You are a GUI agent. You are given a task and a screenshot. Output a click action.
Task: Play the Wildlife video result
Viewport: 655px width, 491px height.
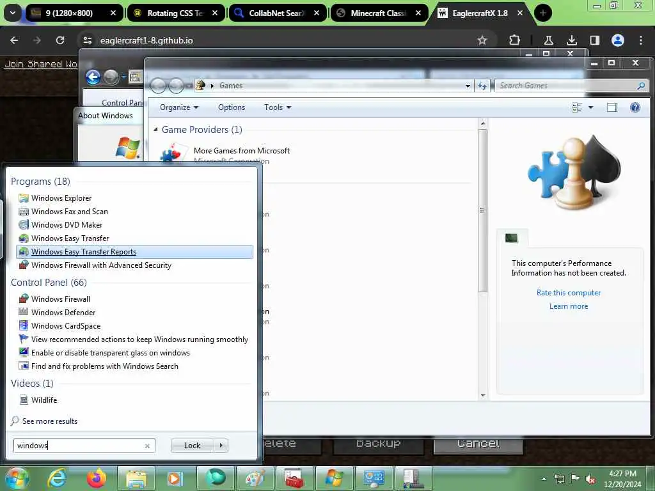click(x=38, y=400)
